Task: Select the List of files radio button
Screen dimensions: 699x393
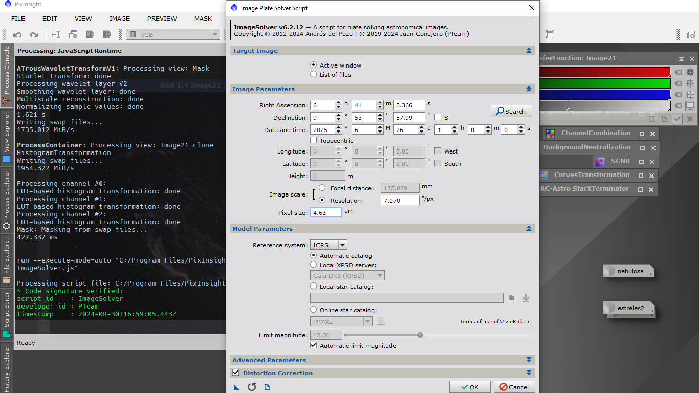Action: click(x=314, y=75)
